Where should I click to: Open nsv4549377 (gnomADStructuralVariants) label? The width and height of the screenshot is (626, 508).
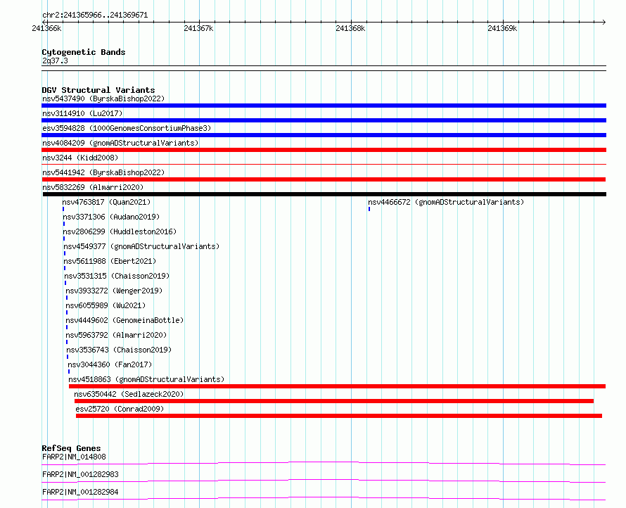141,246
